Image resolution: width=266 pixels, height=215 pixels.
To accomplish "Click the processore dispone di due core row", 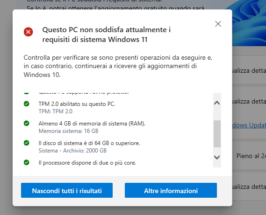I will [117, 163].
